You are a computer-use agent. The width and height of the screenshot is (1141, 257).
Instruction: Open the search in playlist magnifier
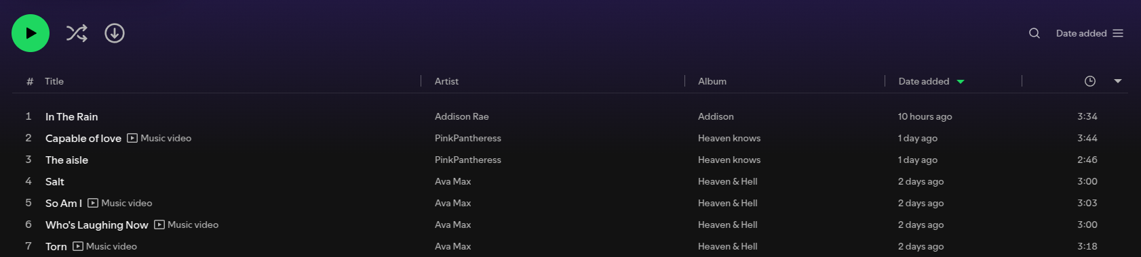1034,33
